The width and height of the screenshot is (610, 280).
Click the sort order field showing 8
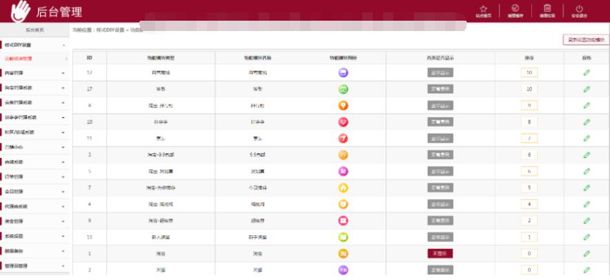[x=529, y=122]
